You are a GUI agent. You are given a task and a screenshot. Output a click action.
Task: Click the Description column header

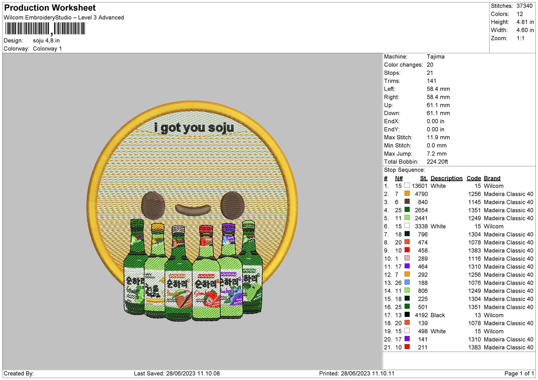447,178
